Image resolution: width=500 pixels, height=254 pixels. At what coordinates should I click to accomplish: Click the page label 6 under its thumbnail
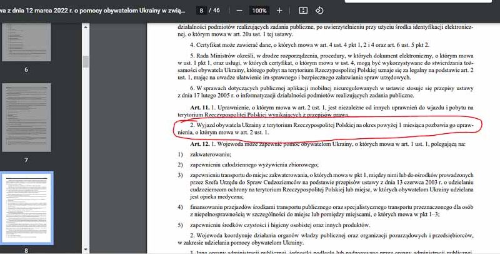(26, 69)
